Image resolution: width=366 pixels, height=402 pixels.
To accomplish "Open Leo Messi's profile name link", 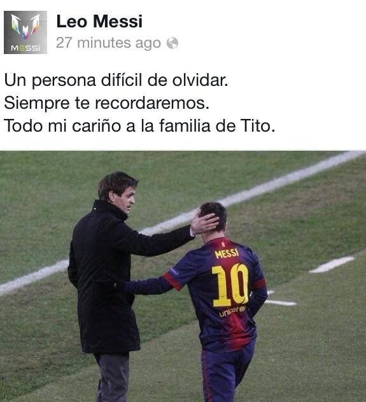I will pos(99,21).
